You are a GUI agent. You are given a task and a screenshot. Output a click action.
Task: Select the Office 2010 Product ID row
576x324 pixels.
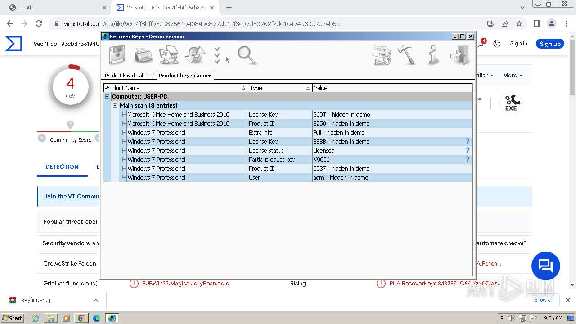pos(299,123)
